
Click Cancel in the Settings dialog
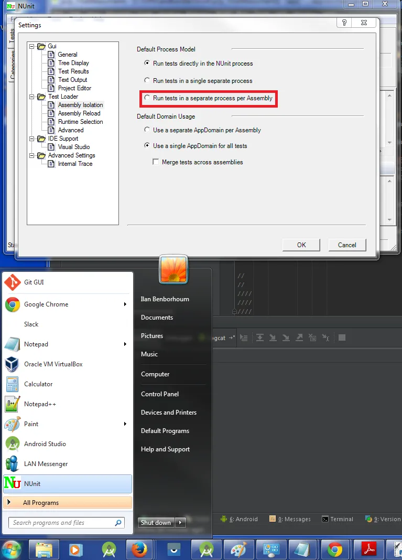347,245
